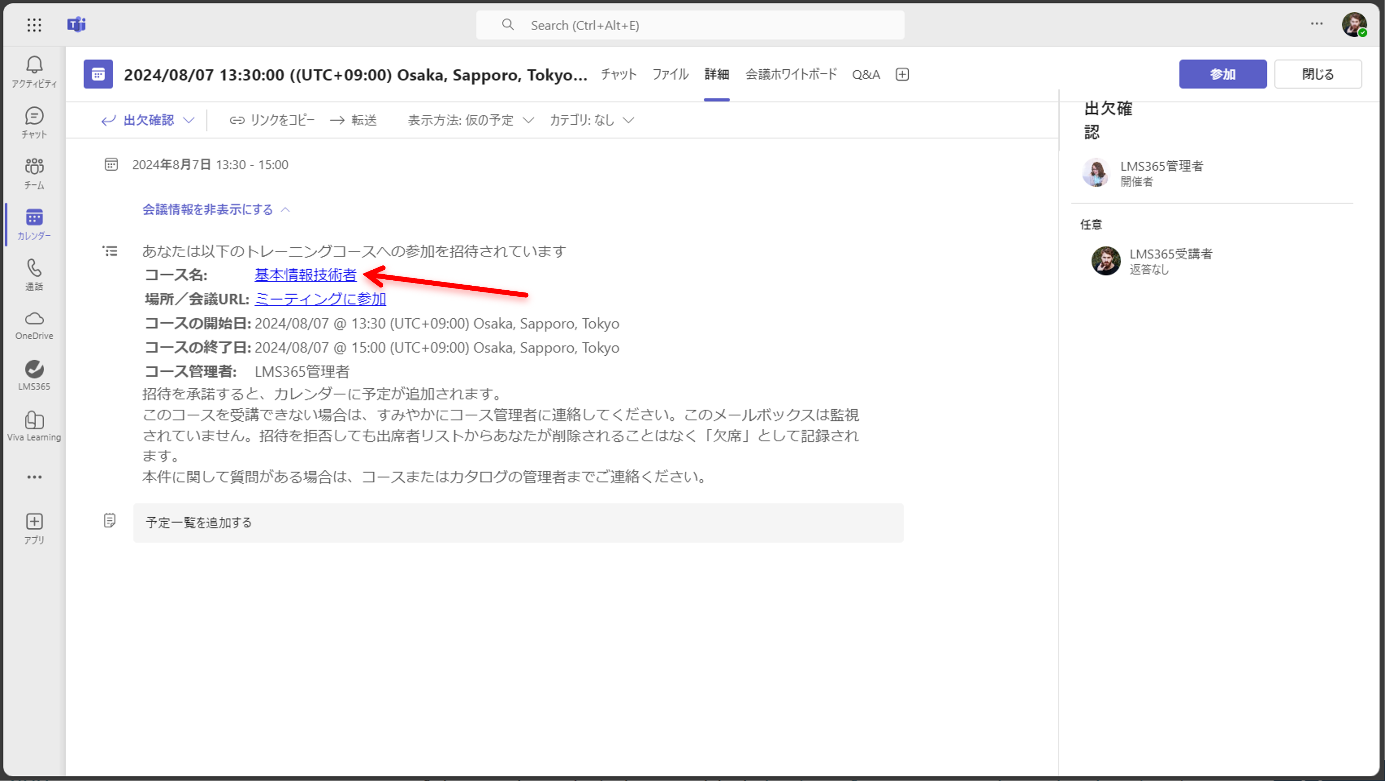Show more apps ellipsis in sidebar
Image resolution: width=1385 pixels, height=781 pixels.
(34, 477)
